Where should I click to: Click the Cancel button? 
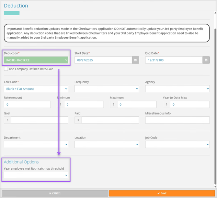click(x=55, y=193)
